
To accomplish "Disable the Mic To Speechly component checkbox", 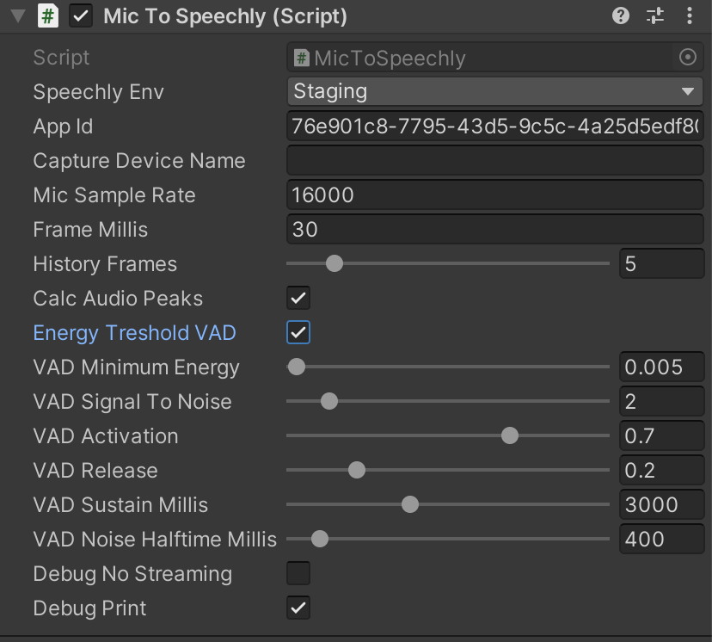I will pos(81,16).
